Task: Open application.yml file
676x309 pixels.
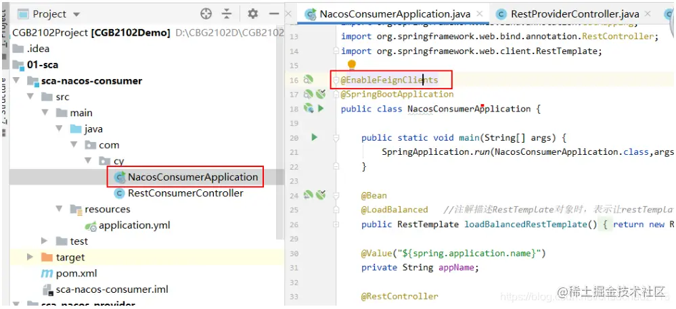Action: (x=128, y=225)
